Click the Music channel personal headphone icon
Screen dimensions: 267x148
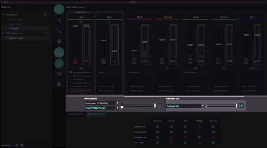coord(134,61)
